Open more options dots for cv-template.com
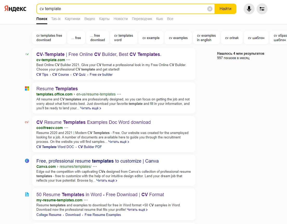The image size is (287, 224). (68, 60)
